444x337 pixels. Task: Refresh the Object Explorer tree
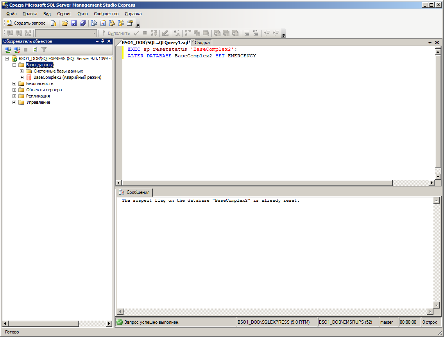(x=35, y=50)
